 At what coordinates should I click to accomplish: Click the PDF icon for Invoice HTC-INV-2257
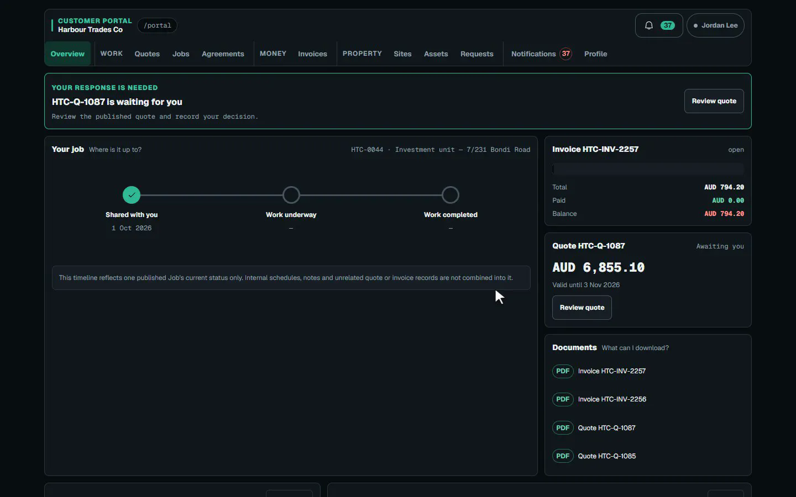coord(563,371)
